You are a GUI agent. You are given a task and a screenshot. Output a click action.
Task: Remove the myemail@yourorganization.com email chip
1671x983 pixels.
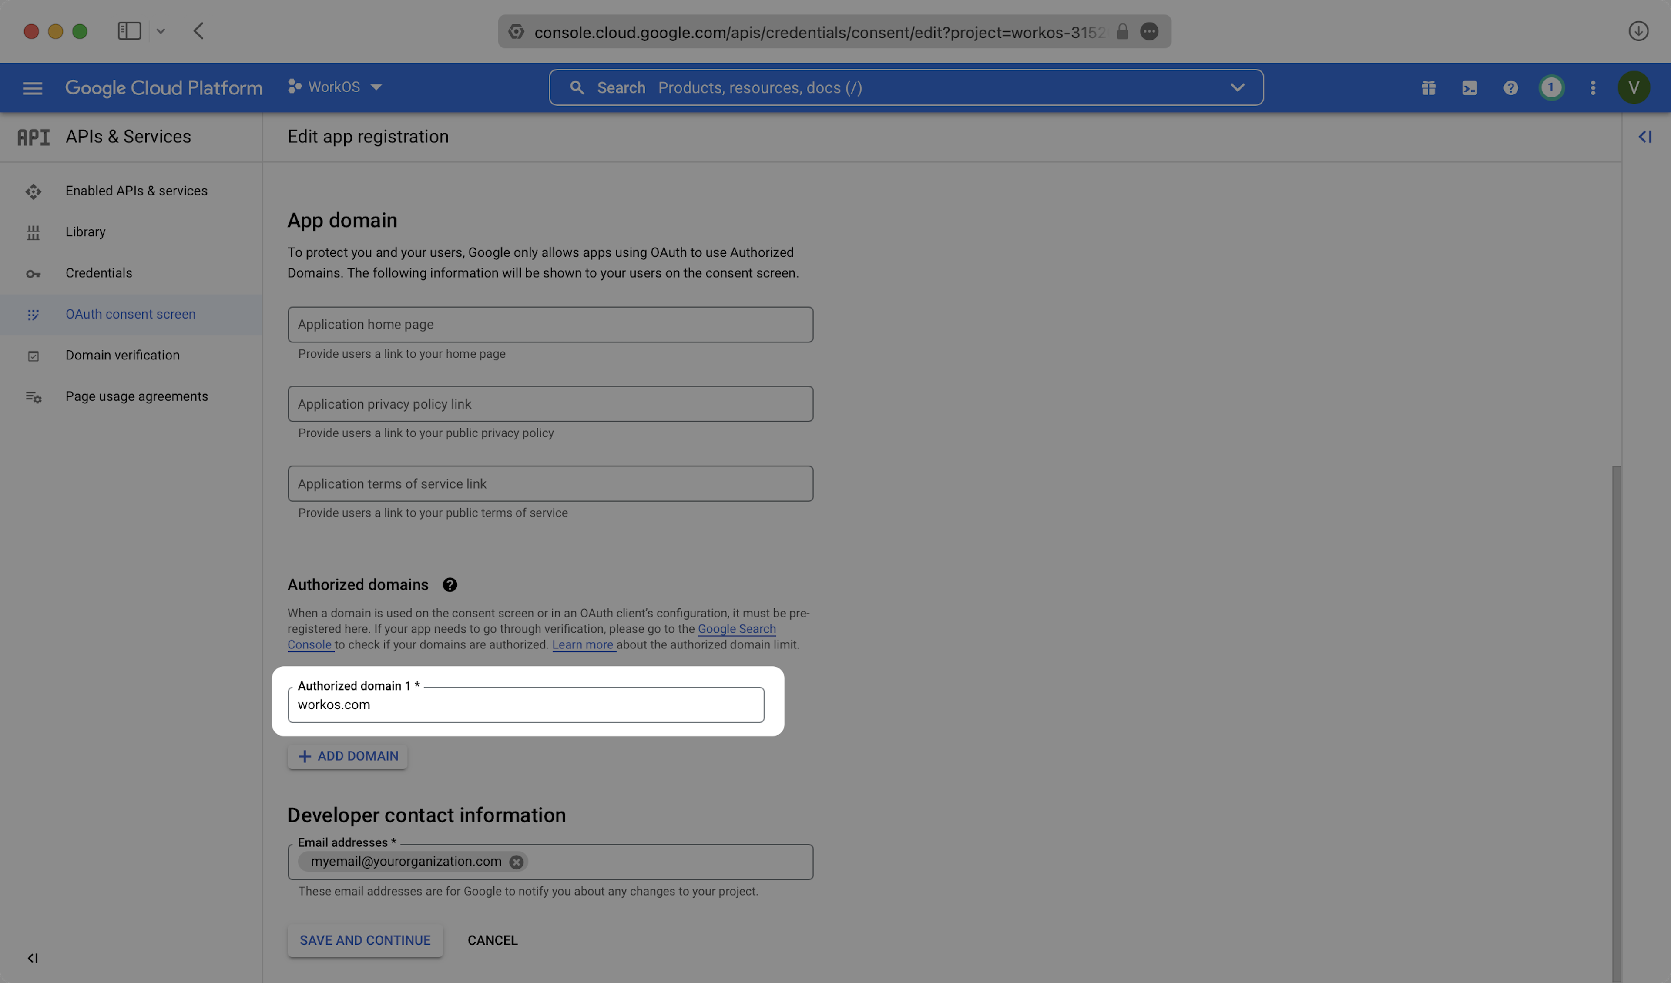click(x=516, y=862)
